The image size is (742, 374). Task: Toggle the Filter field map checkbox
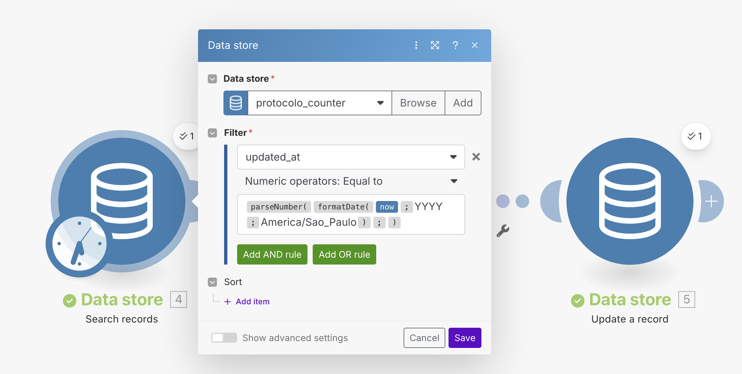(212, 133)
